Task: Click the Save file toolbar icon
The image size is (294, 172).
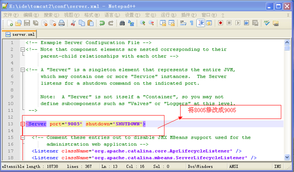Action: (x=27, y=23)
